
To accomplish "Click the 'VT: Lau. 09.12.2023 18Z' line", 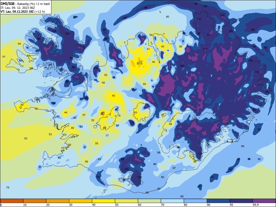I will [17, 12].
